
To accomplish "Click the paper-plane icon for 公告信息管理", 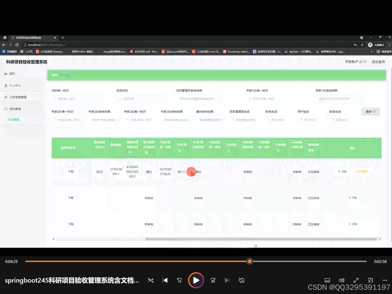I will (x=6, y=97).
